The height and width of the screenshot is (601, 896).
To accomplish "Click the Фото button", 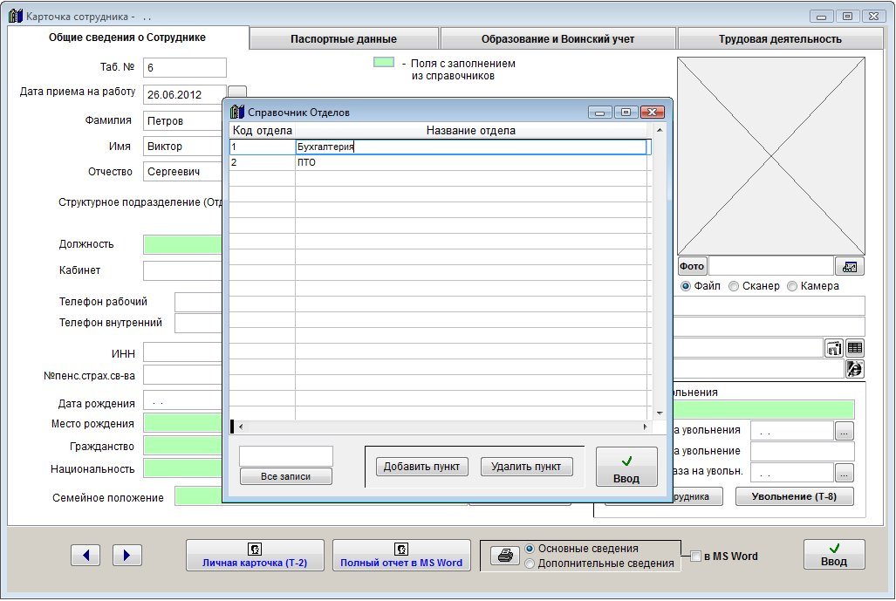I will [692, 266].
